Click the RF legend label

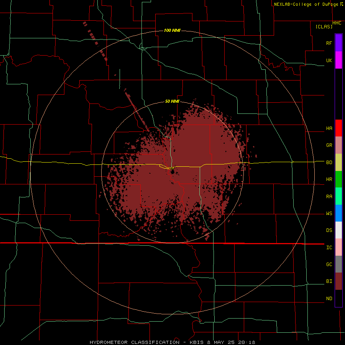[x=329, y=43]
